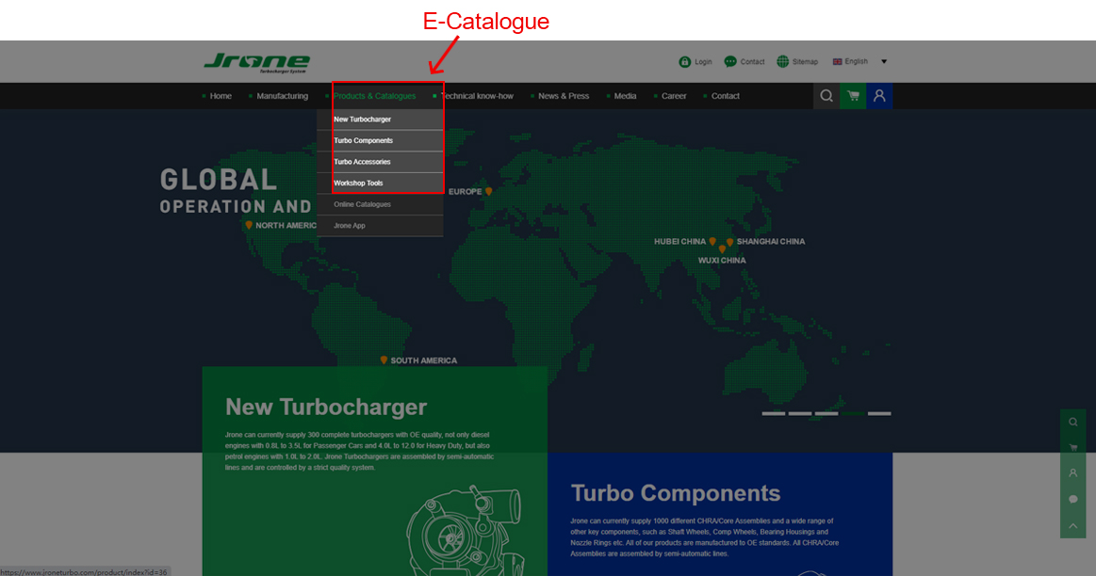Click the Hubei China map pin
The width and height of the screenshot is (1096, 576).
[712, 242]
